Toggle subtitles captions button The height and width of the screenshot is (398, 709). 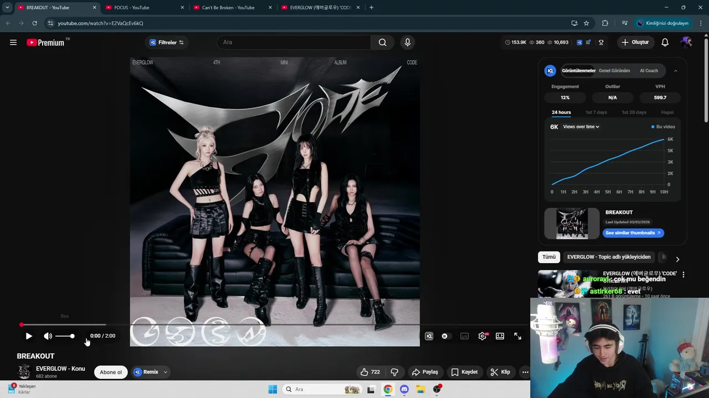coord(465,336)
